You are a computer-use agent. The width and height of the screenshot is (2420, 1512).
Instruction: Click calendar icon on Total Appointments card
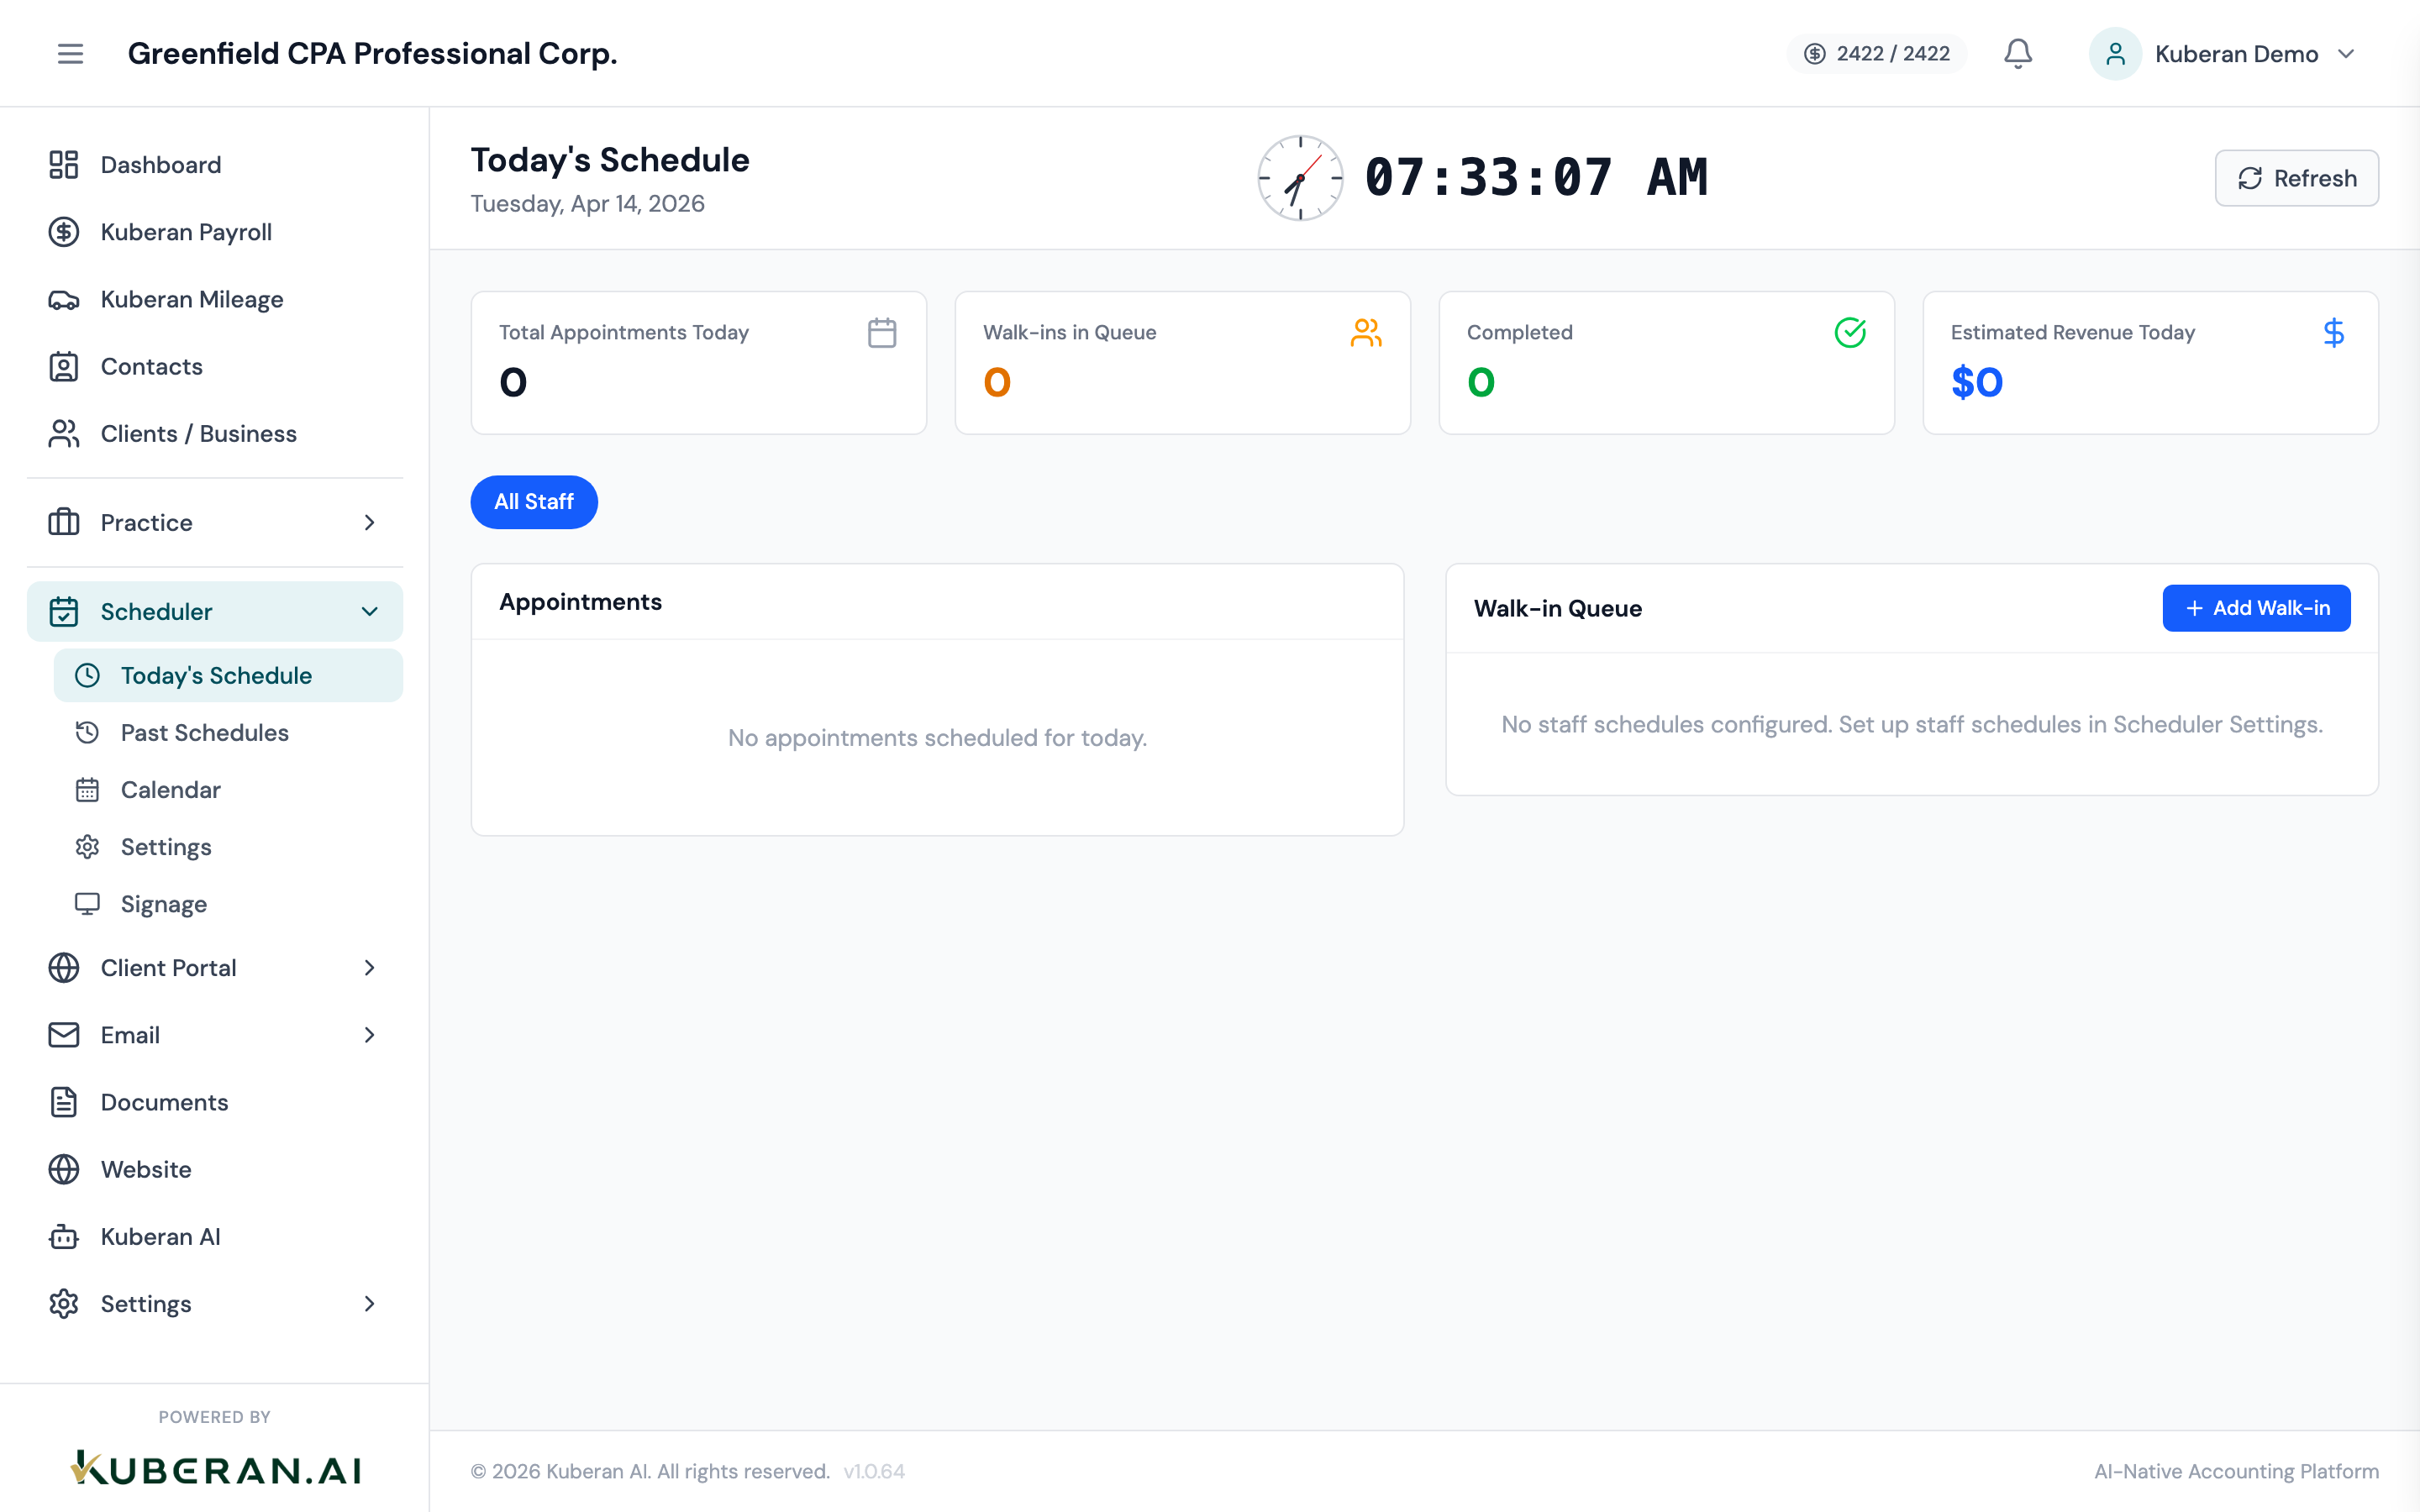click(x=882, y=332)
